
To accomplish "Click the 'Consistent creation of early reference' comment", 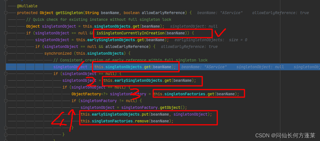I will point(130,60).
